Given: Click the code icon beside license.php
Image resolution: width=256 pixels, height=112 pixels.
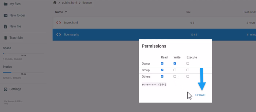Looking at the screenshot, I should pyautogui.click(x=58, y=34).
